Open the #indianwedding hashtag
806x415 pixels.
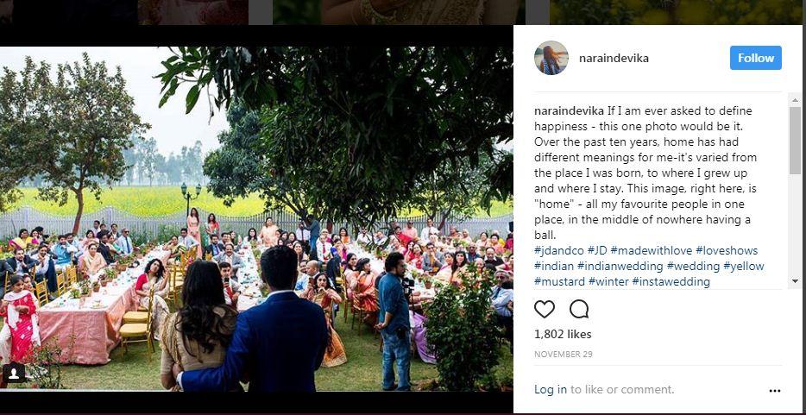click(x=620, y=266)
